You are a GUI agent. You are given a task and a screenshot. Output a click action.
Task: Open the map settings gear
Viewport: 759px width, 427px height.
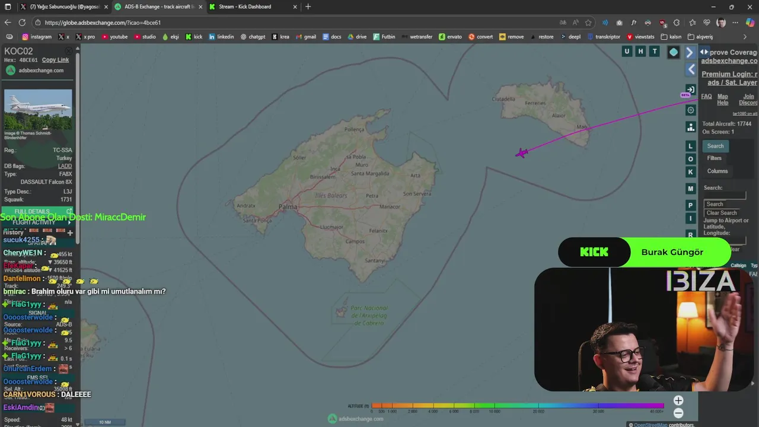(691, 110)
